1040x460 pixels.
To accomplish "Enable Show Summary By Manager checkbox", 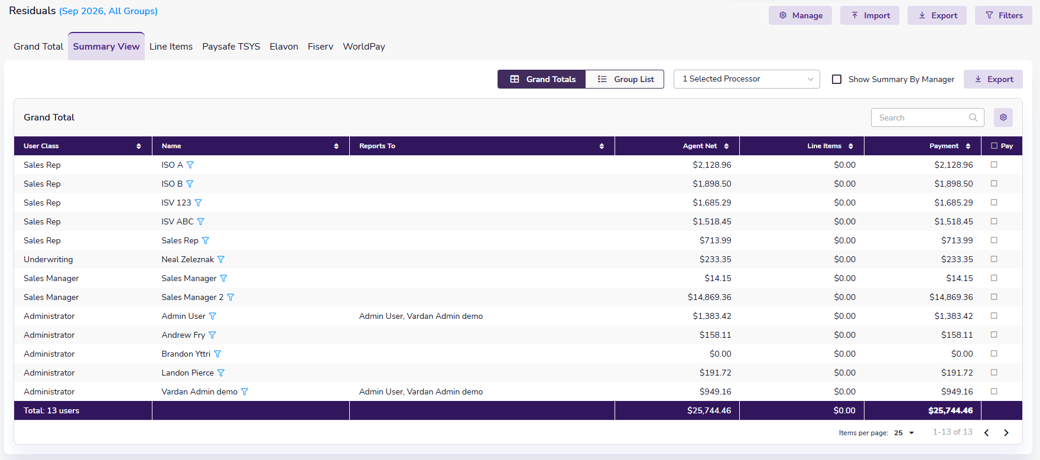I will click(837, 79).
